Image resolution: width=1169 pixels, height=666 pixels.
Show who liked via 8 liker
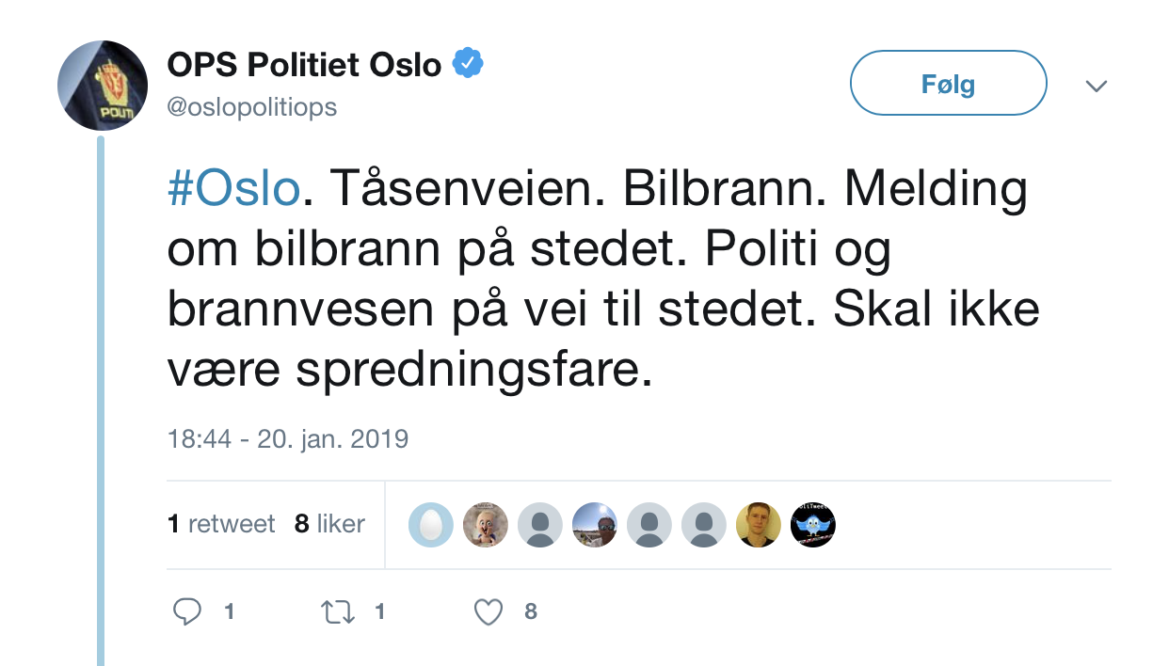coord(329,524)
